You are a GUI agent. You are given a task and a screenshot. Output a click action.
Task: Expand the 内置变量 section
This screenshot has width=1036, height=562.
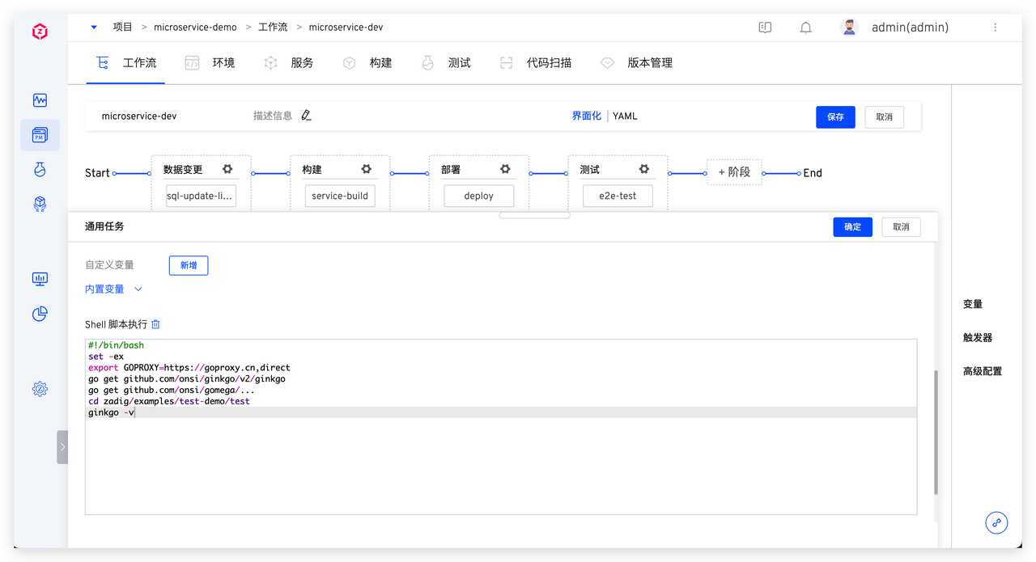pos(114,289)
